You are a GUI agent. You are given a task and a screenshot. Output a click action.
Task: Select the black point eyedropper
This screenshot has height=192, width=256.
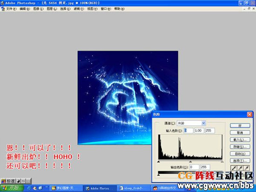pyautogui.click(x=234, y=168)
